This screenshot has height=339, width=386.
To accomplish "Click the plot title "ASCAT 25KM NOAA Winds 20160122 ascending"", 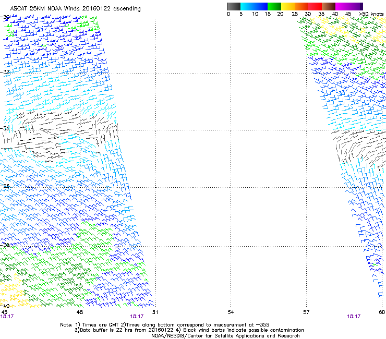I will coord(75,9).
